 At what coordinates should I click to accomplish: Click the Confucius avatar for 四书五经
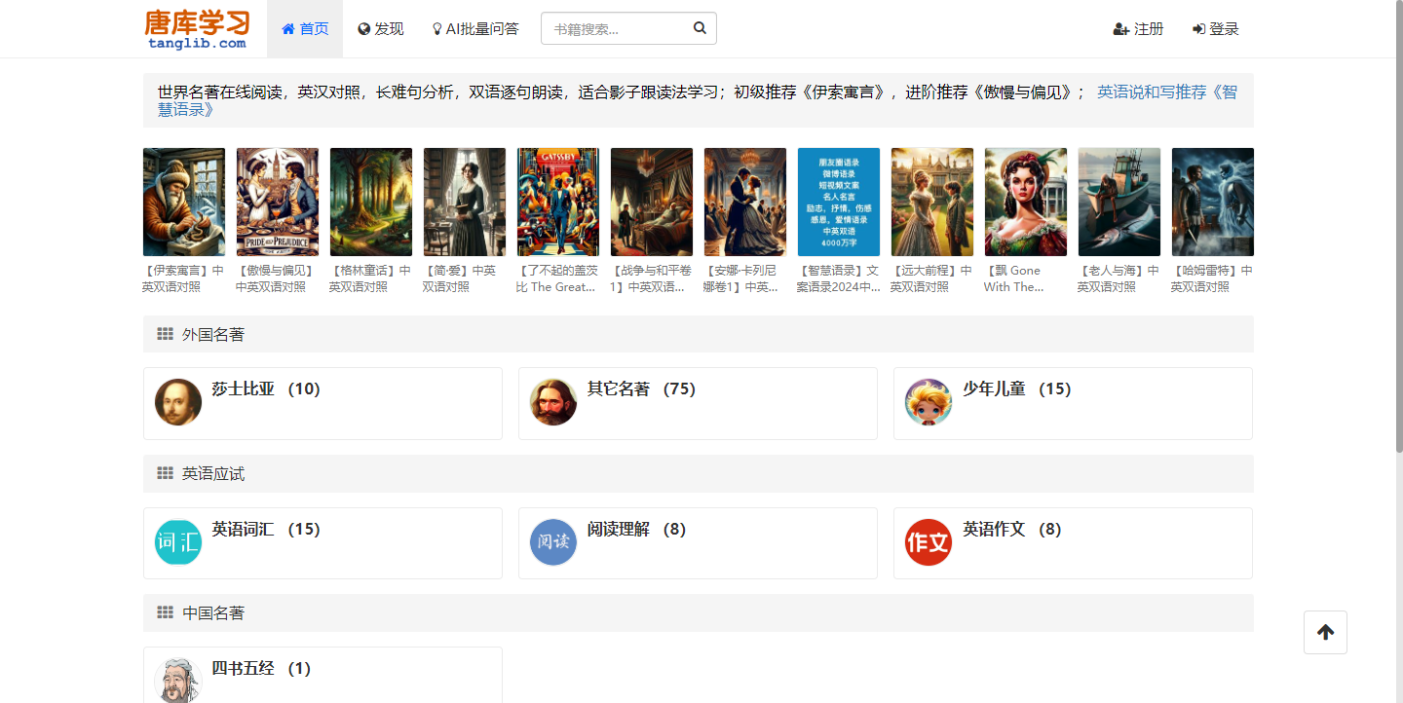[x=178, y=680]
